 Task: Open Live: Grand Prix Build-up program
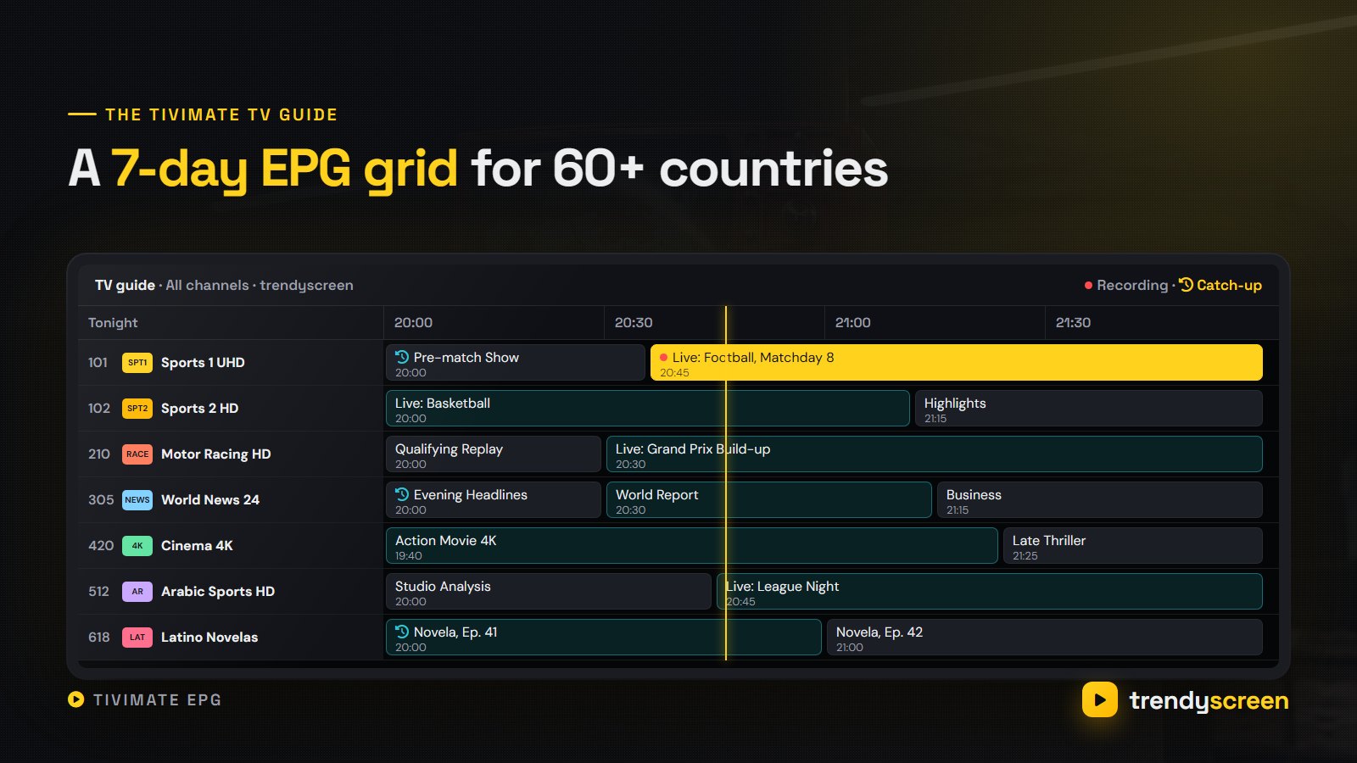(935, 454)
